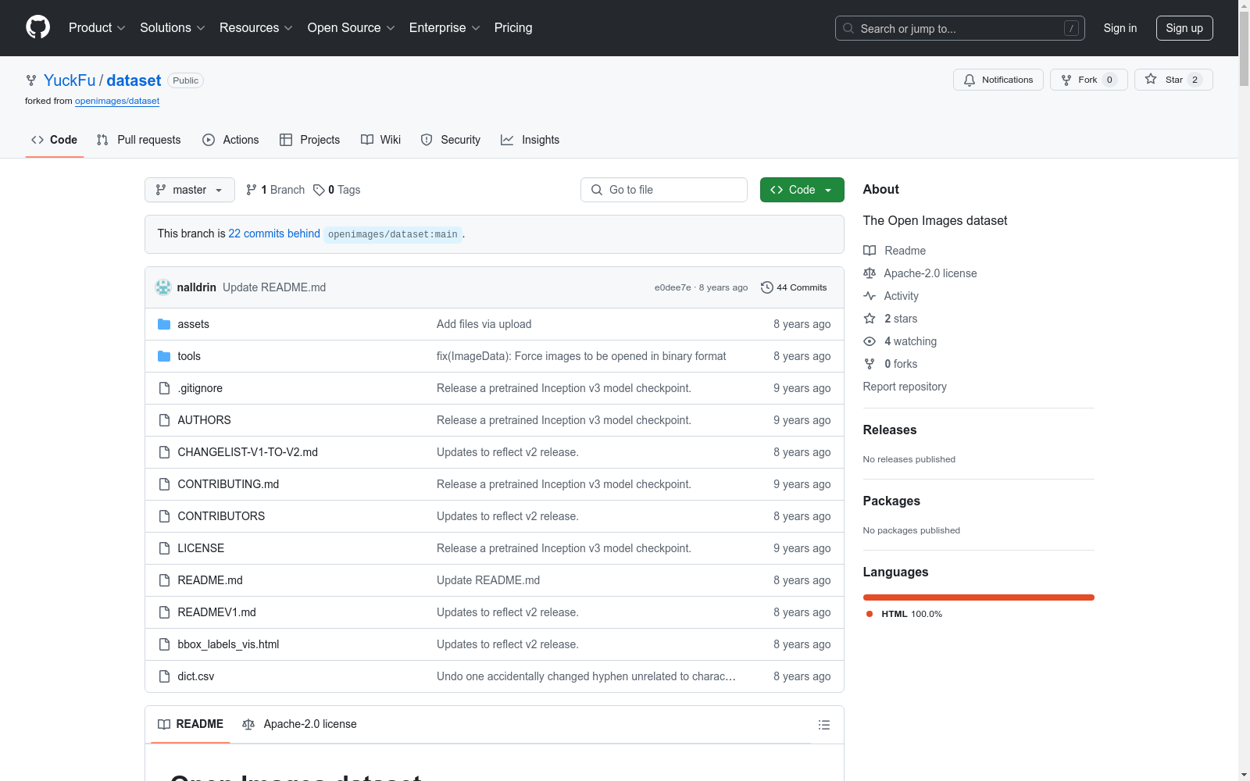The width and height of the screenshot is (1250, 781).
Task: Click nalldrin's avatar image
Action: point(163,287)
